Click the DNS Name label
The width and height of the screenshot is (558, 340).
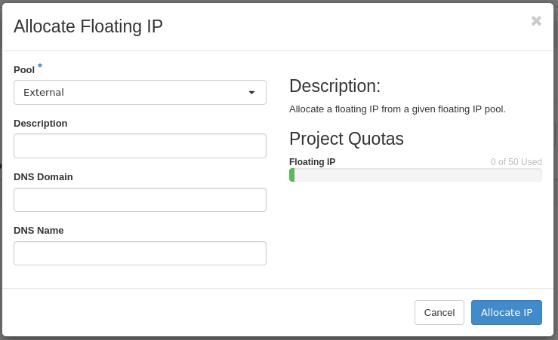coord(39,231)
